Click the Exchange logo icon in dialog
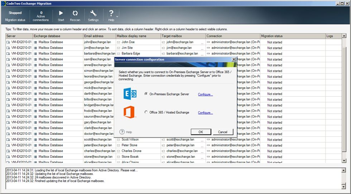 (130, 94)
